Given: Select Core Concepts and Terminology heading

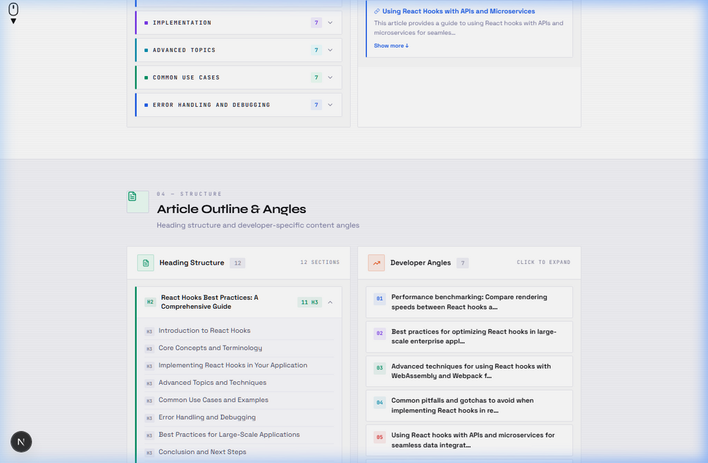Looking at the screenshot, I should click(x=210, y=348).
